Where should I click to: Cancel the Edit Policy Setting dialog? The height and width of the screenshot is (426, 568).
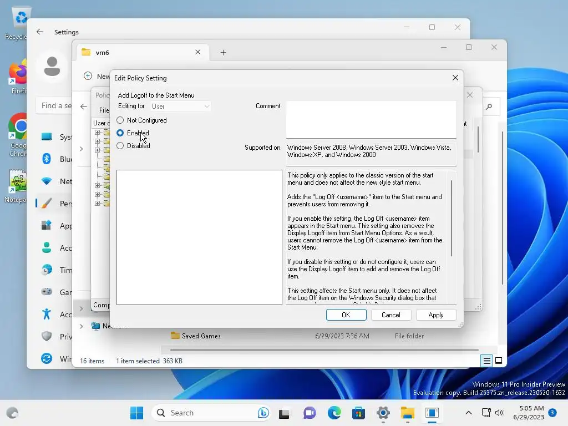point(391,315)
